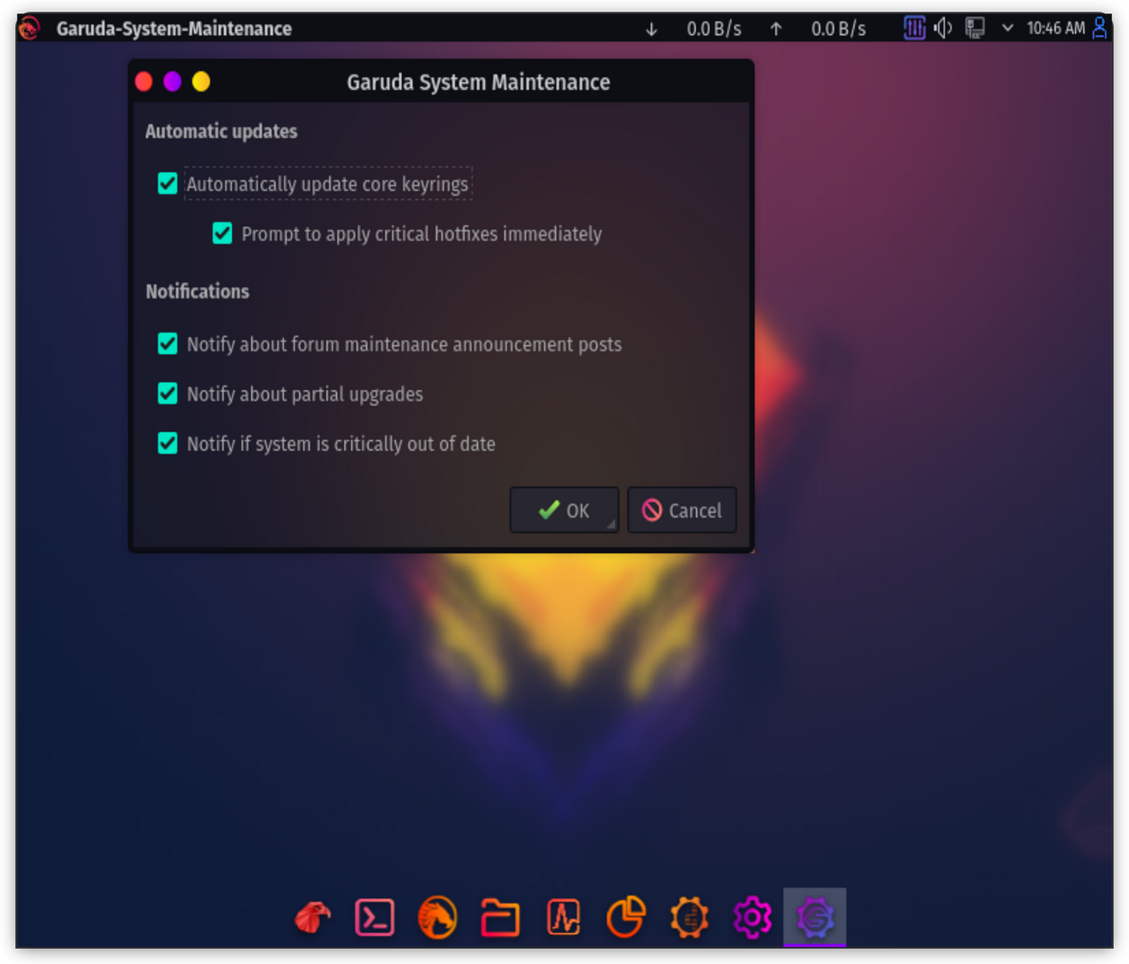
Task: Click the 10:46 AM clock
Action: 1056,28
